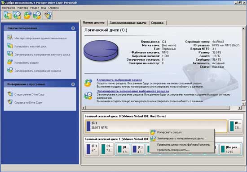Click the Базовый жесткий диск 0 header
Screen dimensions: 247x172
tap(125, 116)
